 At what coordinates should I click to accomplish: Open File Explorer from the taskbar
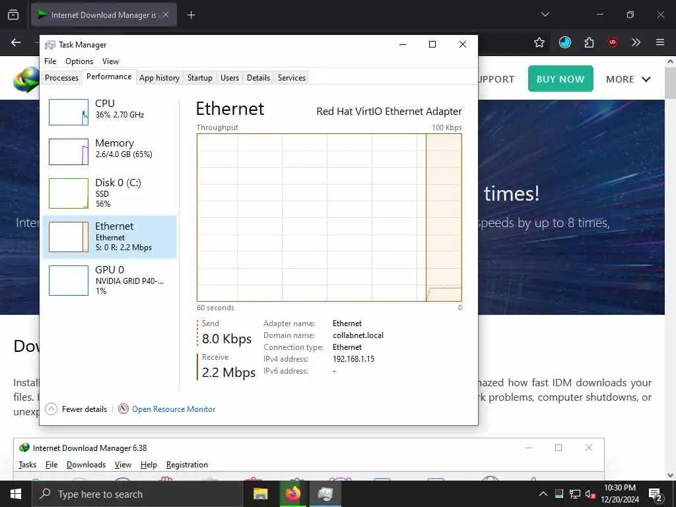260,494
